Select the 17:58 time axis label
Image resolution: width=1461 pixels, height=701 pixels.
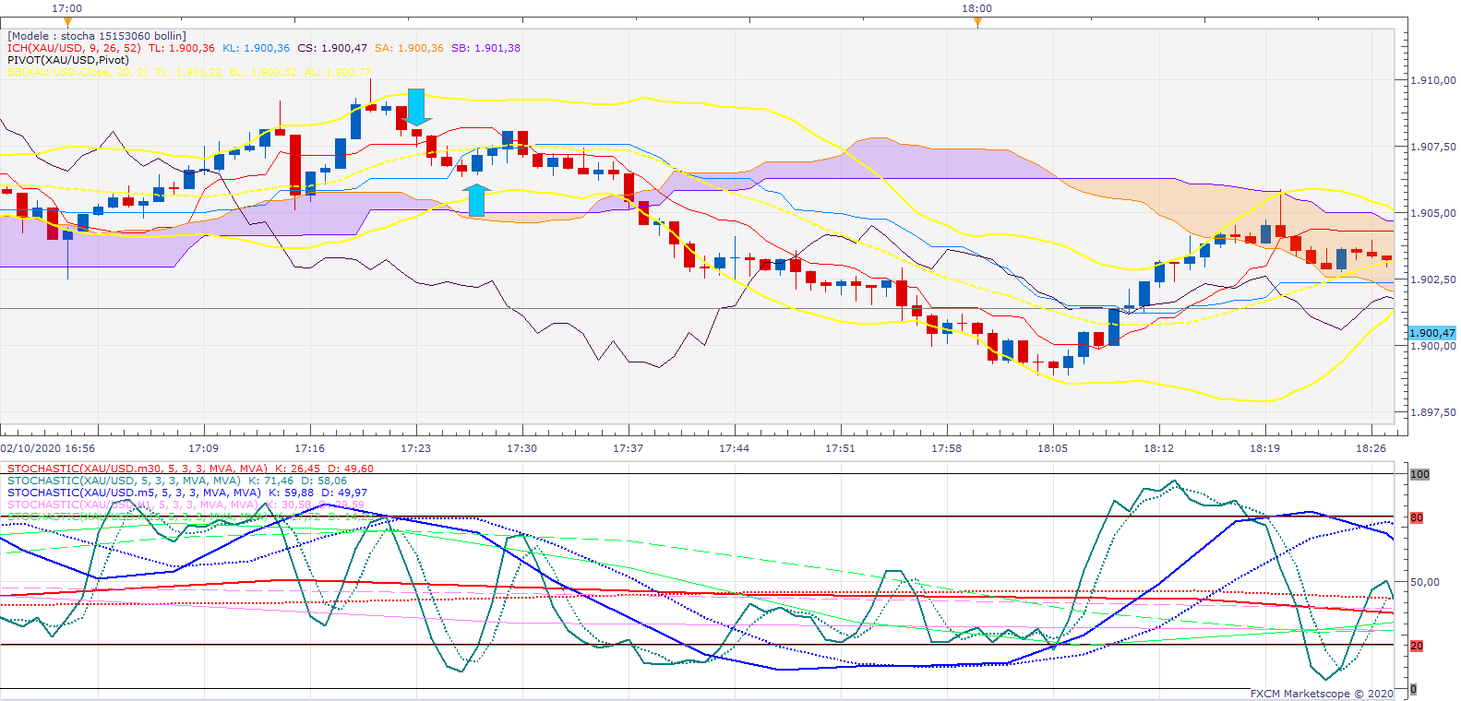click(x=947, y=448)
